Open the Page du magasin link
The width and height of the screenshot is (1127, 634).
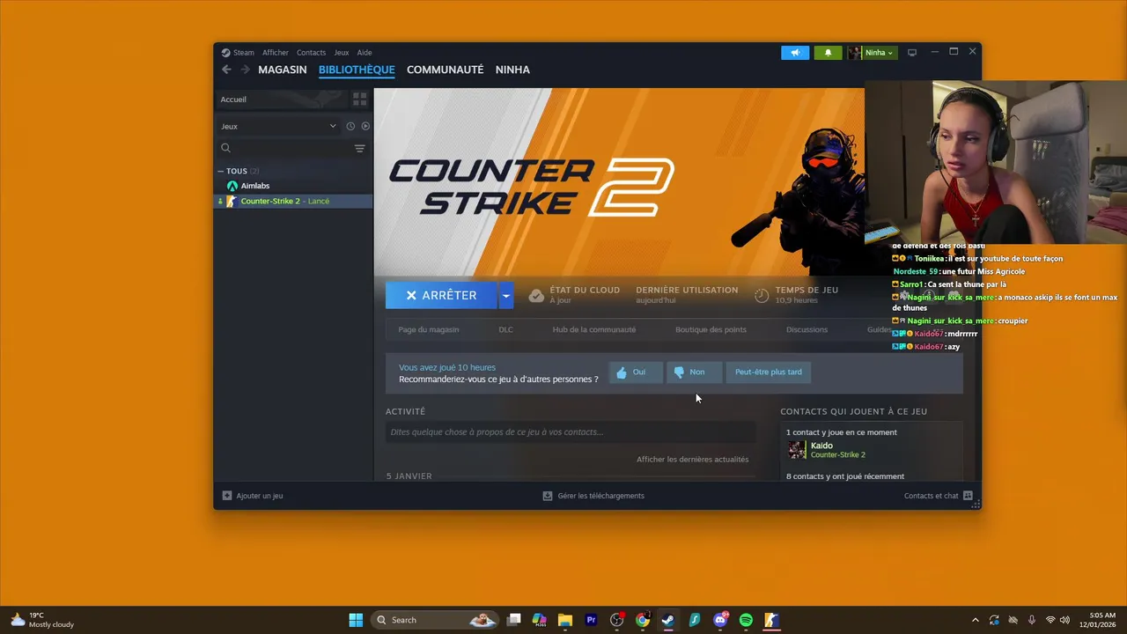[429, 329]
